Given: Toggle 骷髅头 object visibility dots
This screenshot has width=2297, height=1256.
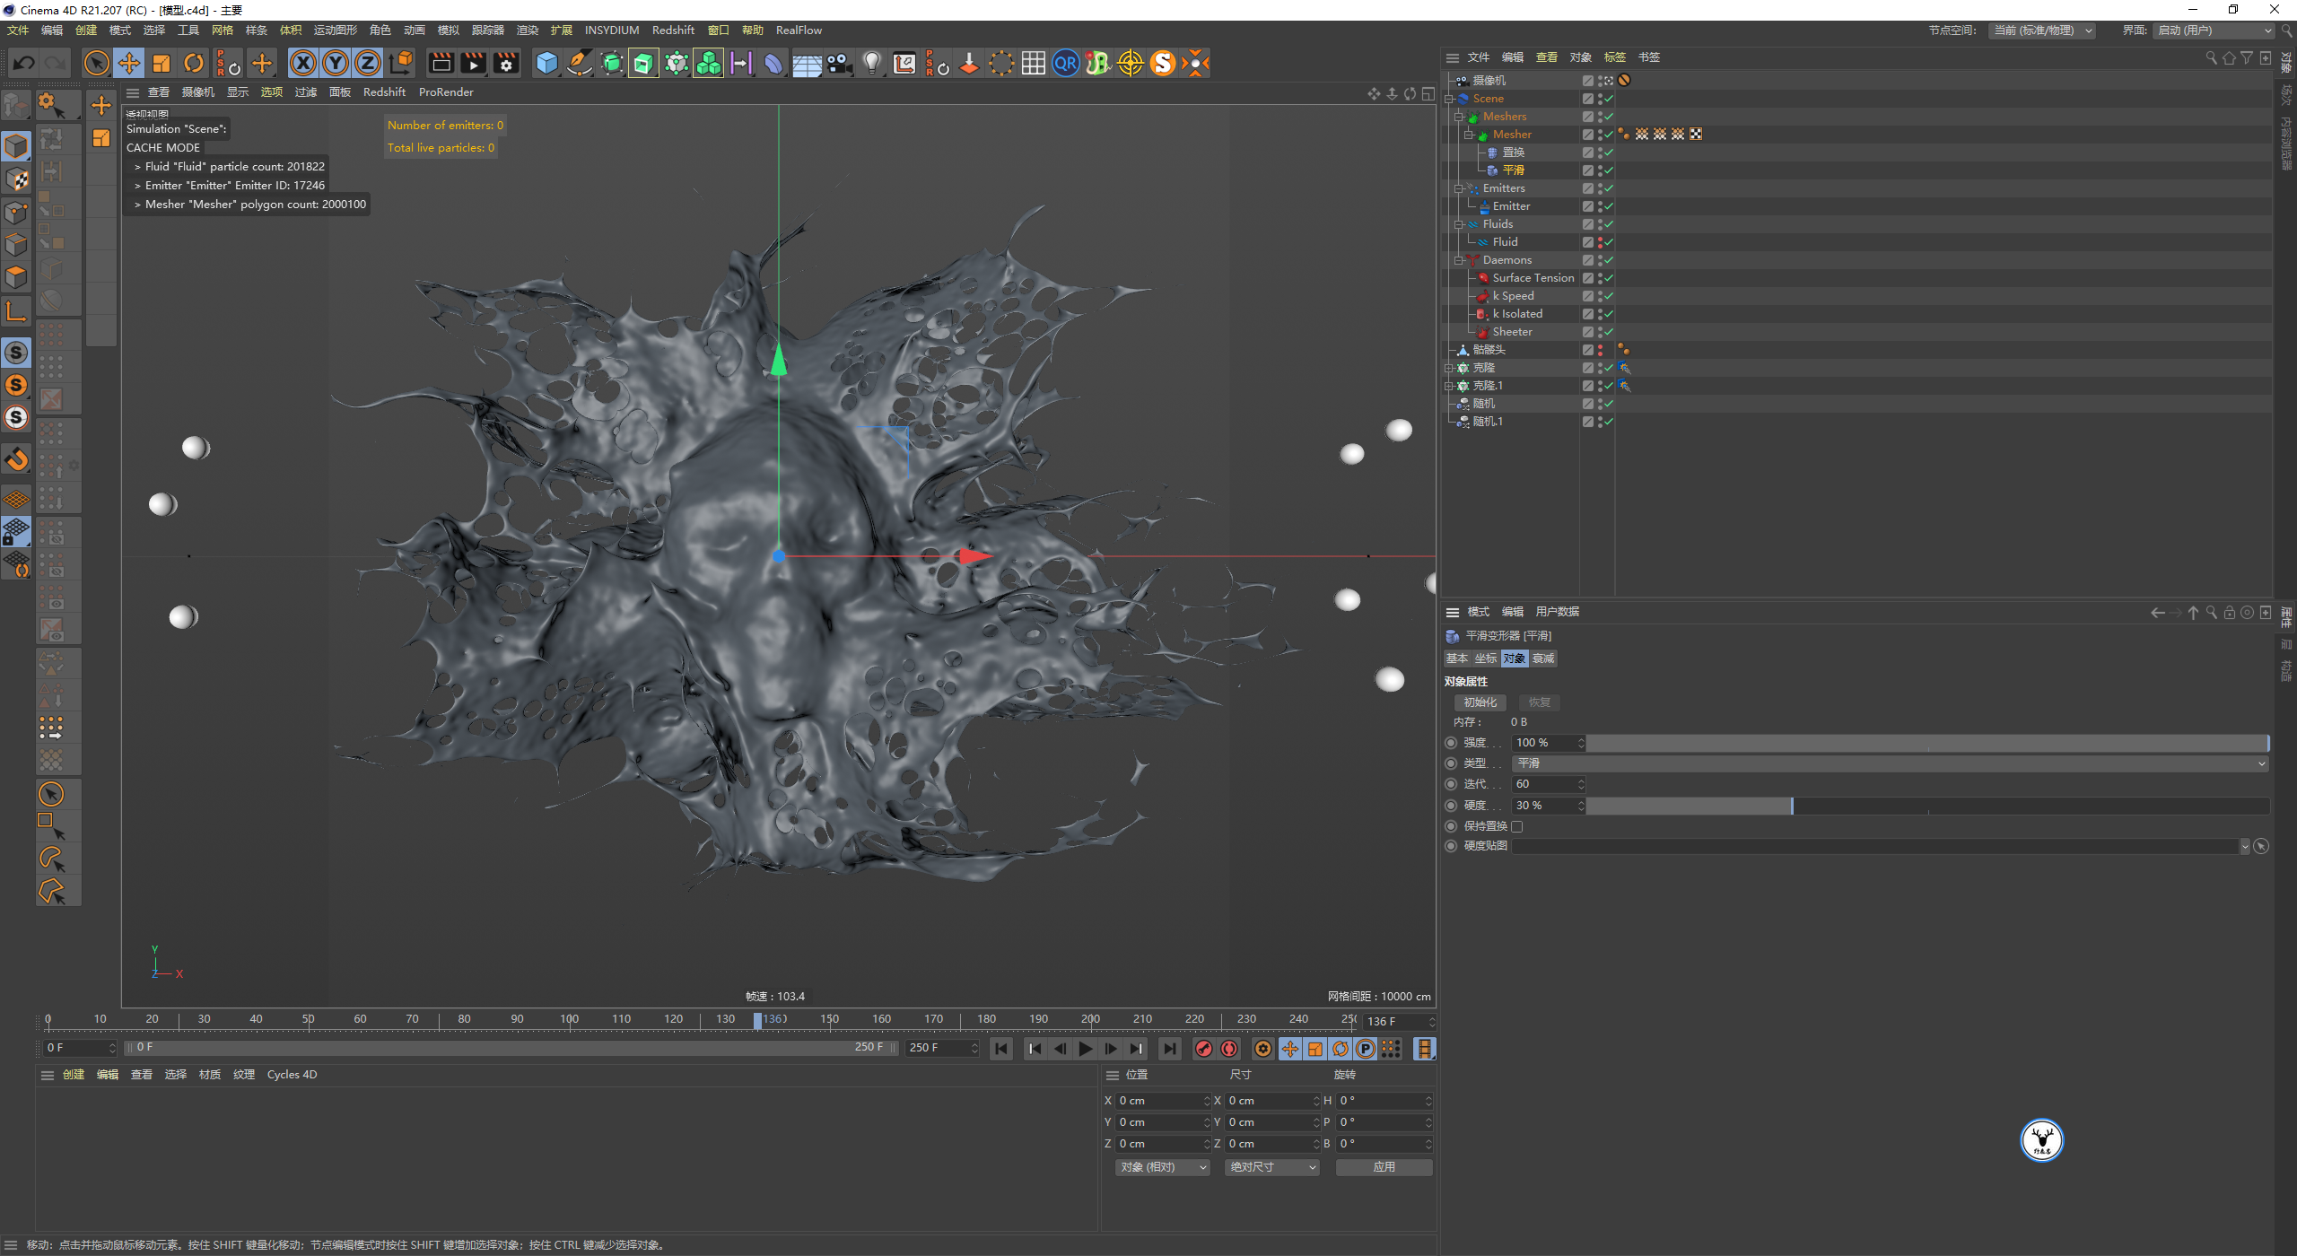Looking at the screenshot, I should pyautogui.click(x=1600, y=350).
